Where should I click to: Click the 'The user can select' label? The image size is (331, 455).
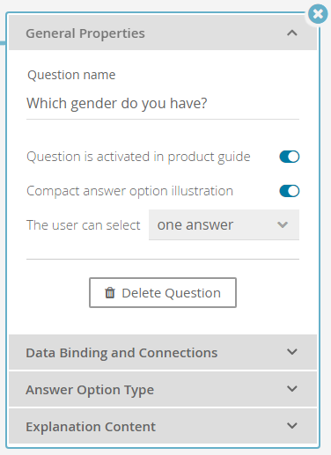[84, 225]
